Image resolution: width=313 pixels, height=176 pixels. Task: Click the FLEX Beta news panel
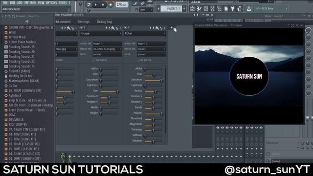click(x=270, y=9)
